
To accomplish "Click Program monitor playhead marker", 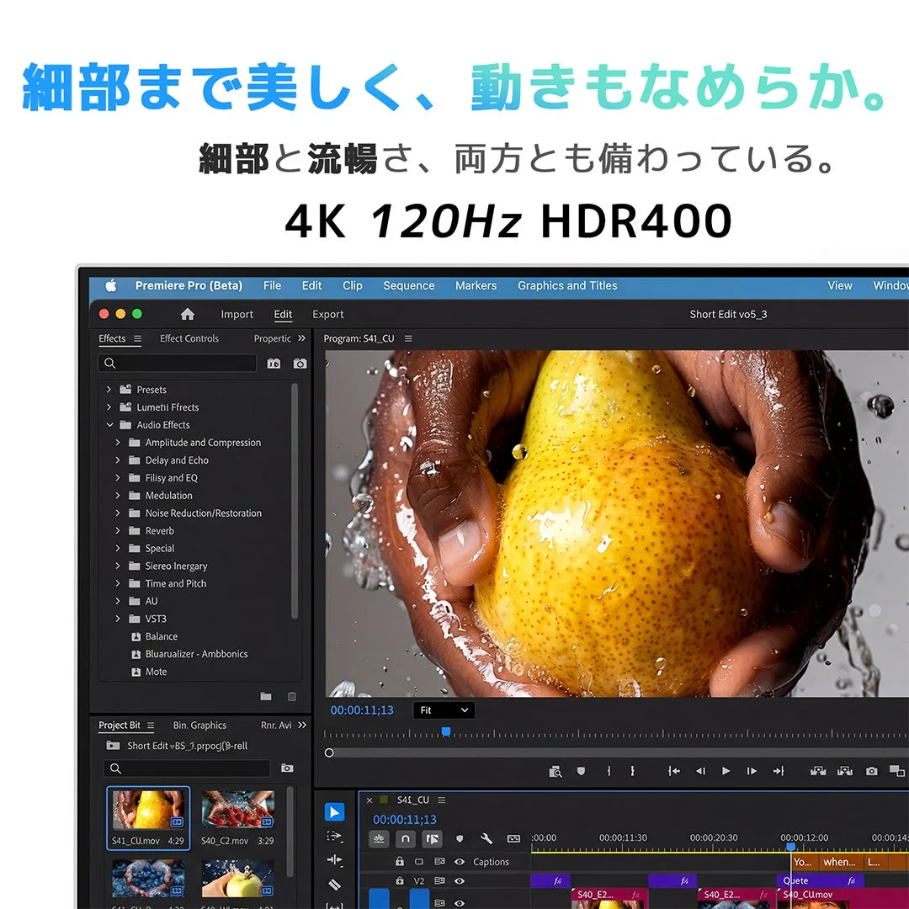I will tap(446, 731).
